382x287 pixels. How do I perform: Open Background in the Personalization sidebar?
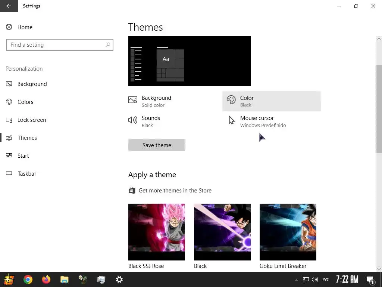click(26, 84)
